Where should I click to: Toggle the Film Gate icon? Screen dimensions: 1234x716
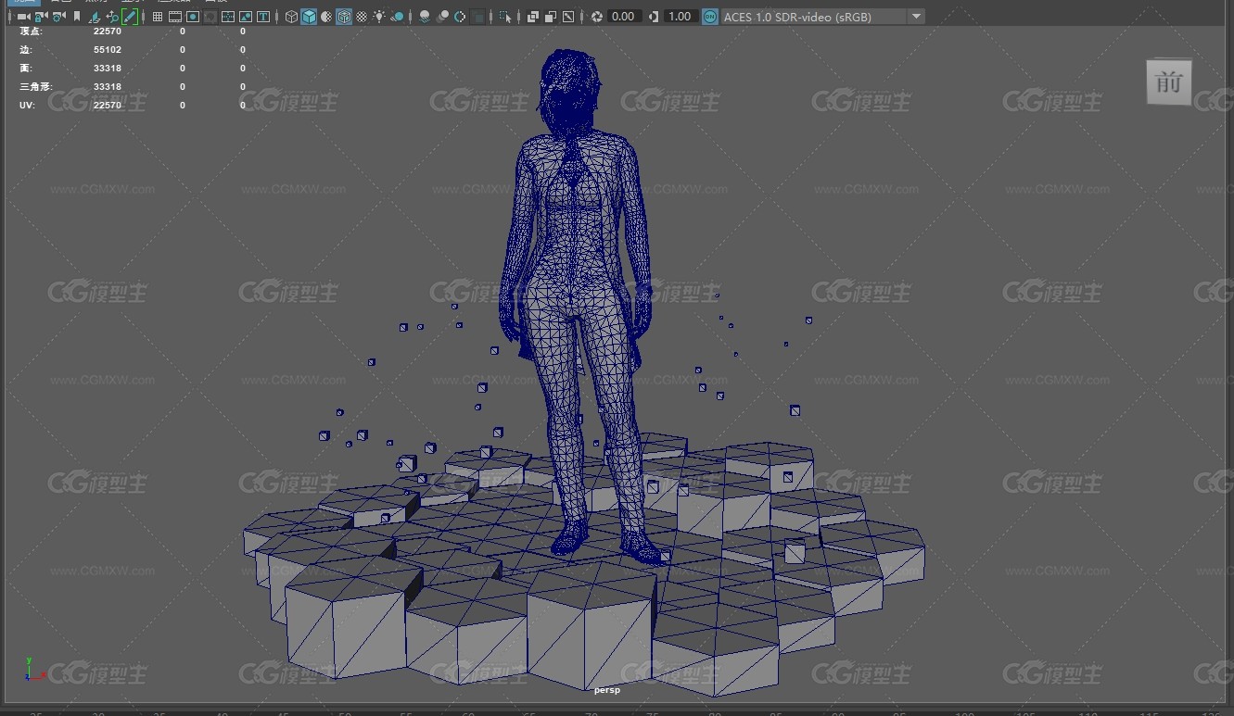point(175,17)
